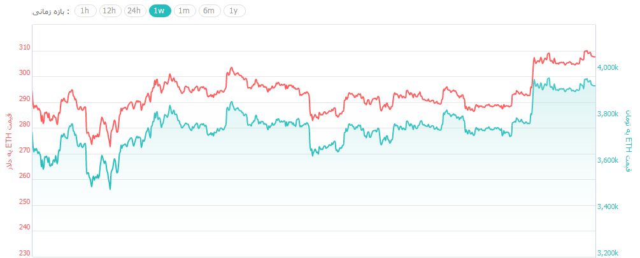Select the 6m time range

point(209,11)
